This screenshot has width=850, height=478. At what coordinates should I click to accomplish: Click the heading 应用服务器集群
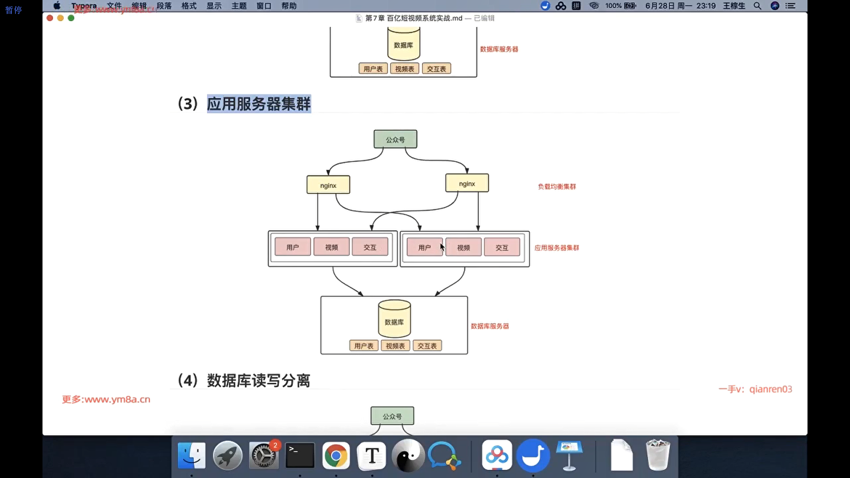259,104
